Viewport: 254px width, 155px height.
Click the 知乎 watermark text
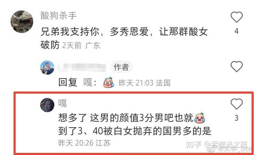pos(194,144)
